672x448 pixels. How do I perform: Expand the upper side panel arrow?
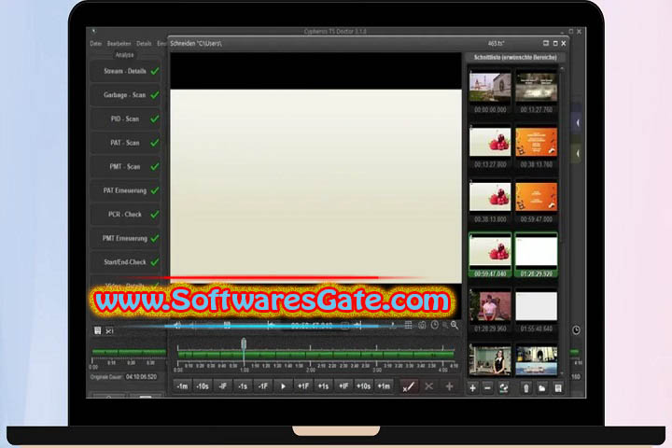[x=578, y=123]
